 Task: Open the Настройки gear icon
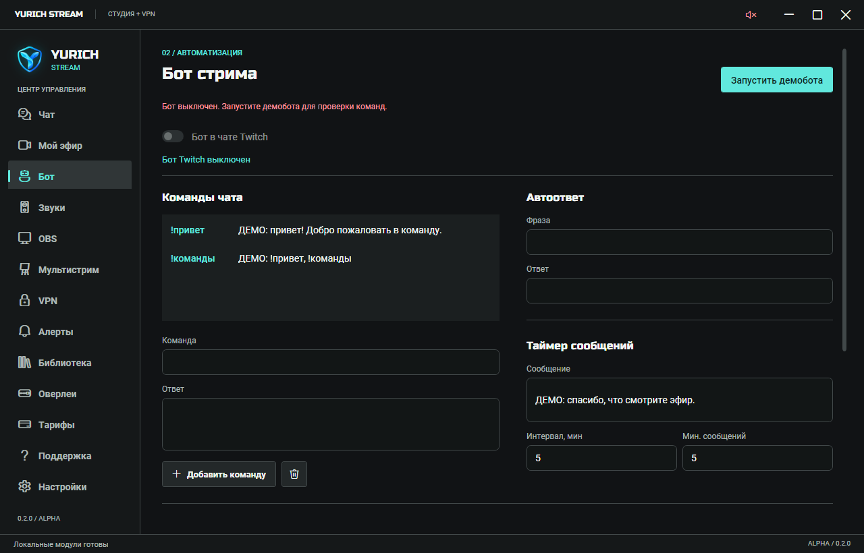(x=25, y=487)
